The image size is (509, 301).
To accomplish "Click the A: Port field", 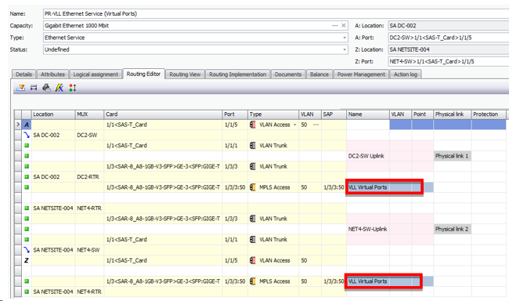I will (x=449, y=38).
